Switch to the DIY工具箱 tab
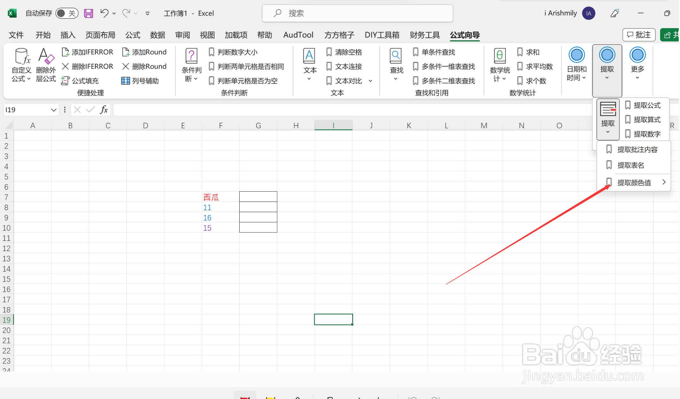 [382, 35]
